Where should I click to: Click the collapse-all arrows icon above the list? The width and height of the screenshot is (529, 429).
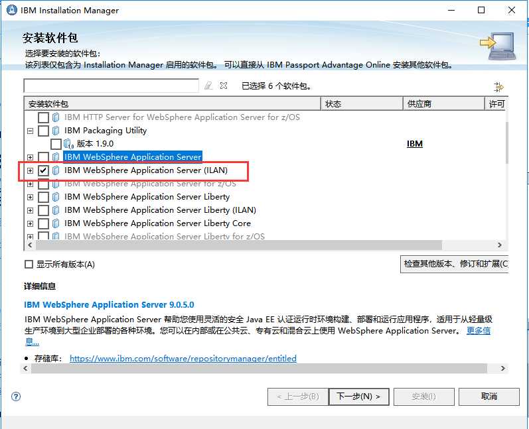point(498,87)
